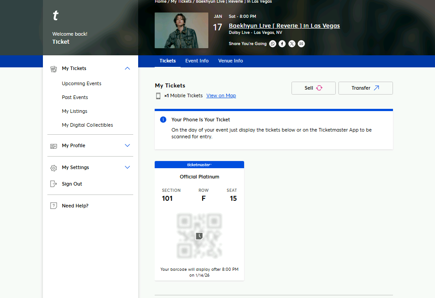Screen dimensions: 435x298
Task: Share event via X icon
Action: tap(292, 44)
